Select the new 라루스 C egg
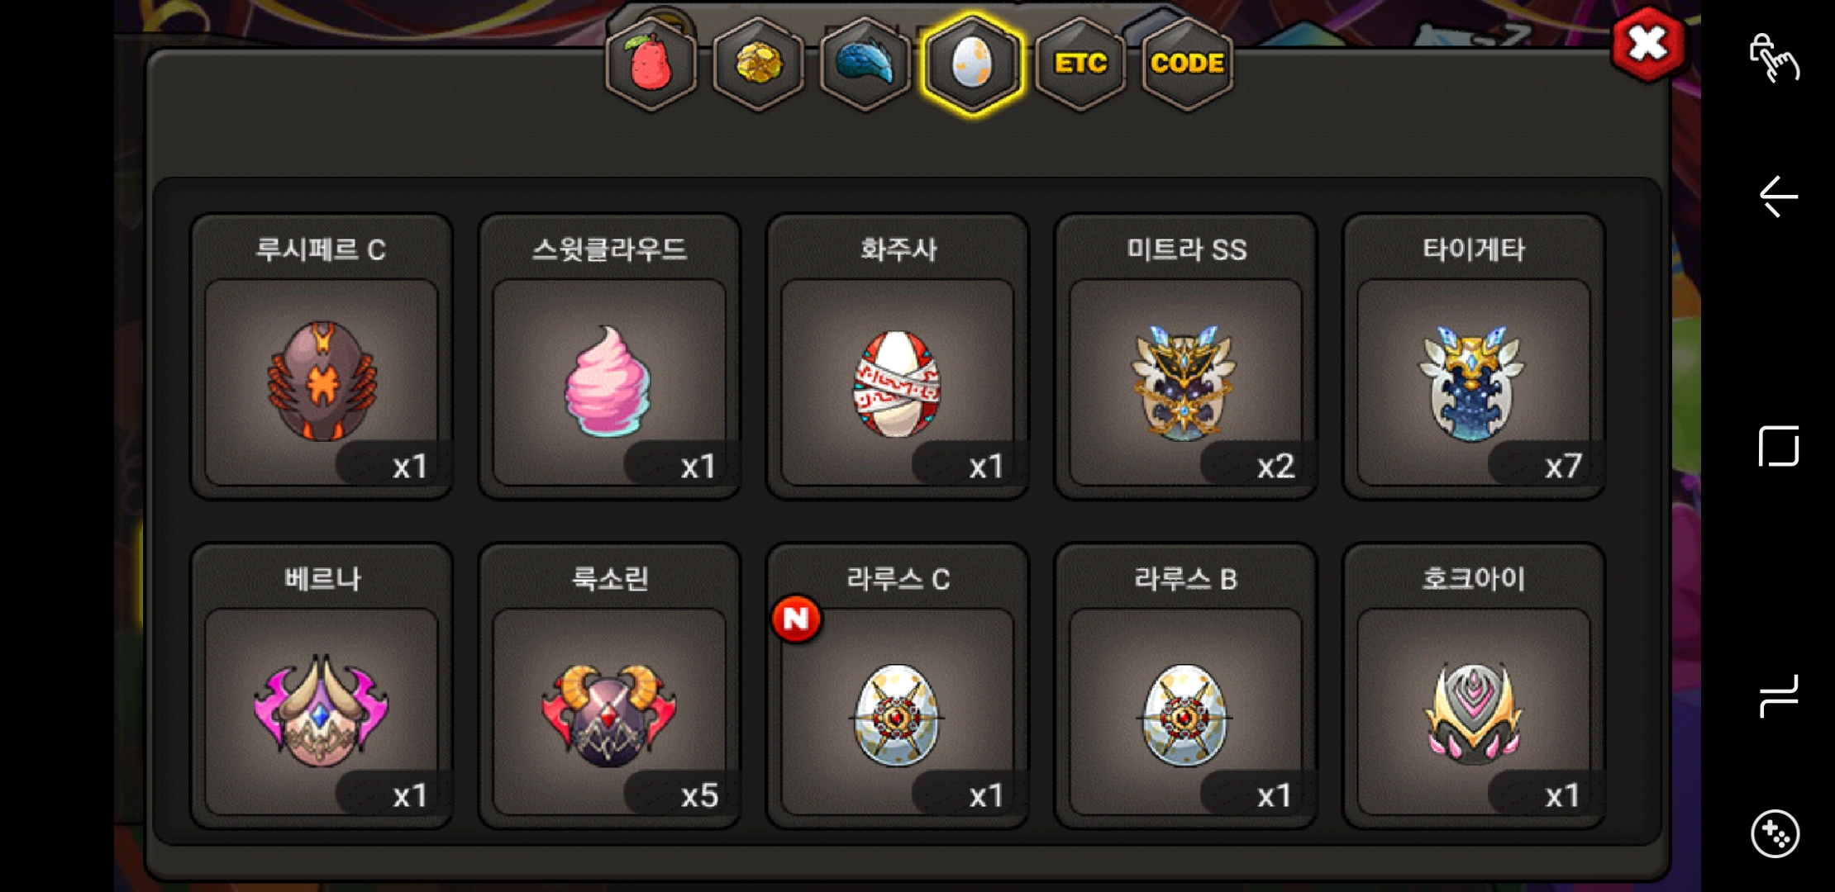1835x892 pixels. [x=897, y=686]
